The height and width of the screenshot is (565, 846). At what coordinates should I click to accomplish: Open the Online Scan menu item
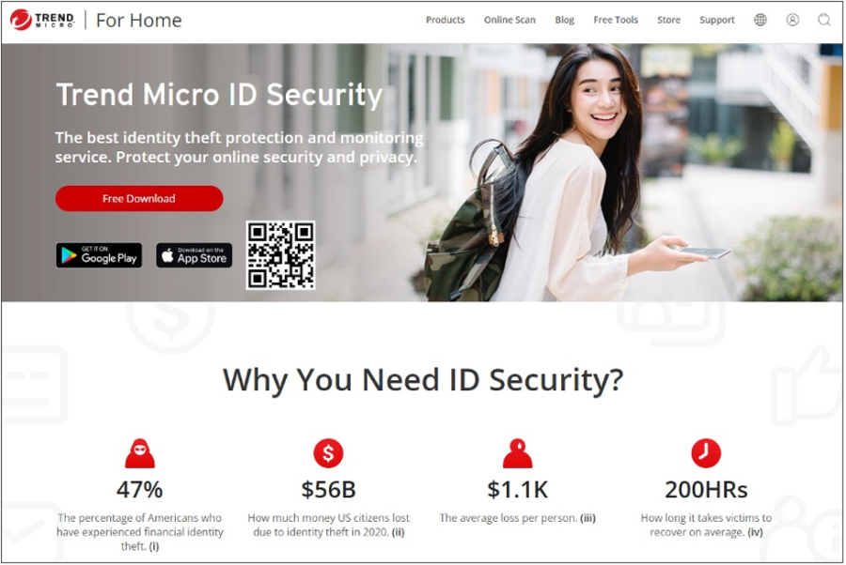509,20
